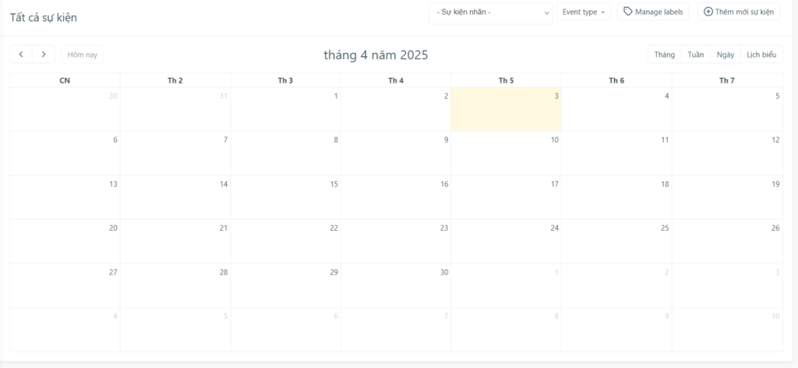Go to previous month with left chevron

click(21, 54)
